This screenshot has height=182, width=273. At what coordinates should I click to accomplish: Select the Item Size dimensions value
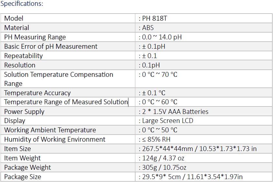[x=199, y=149]
